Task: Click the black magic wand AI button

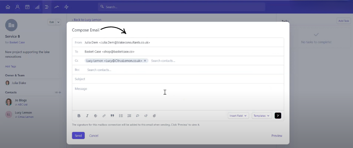Action: (278, 116)
